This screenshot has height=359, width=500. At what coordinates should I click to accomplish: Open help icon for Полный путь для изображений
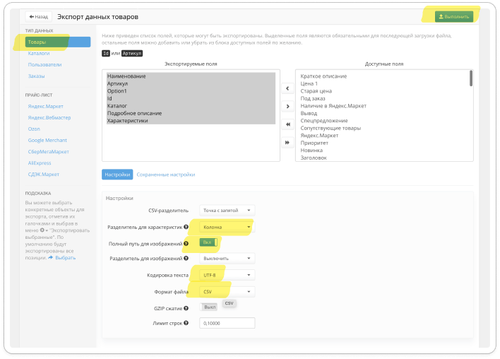(x=186, y=244)
